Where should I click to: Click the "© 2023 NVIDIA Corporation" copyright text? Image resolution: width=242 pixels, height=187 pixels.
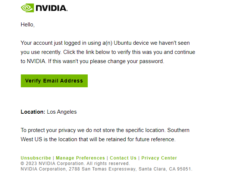coord(52,164)
